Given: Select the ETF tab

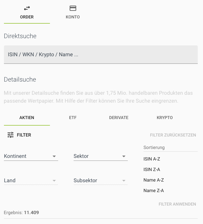Looking at the screenshot, I should pos(73,117).
